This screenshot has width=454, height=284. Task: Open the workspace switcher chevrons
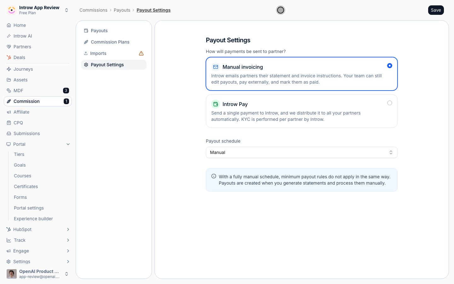tap(67, 10)
